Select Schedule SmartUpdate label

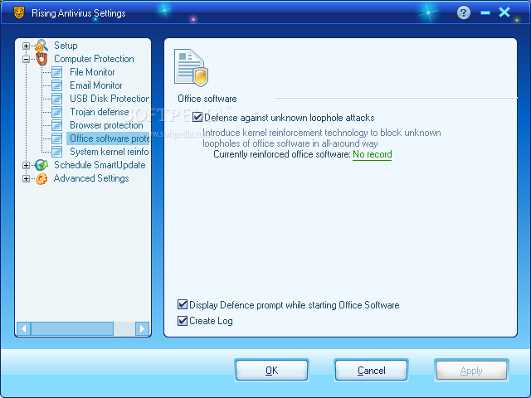coord(100,165)
